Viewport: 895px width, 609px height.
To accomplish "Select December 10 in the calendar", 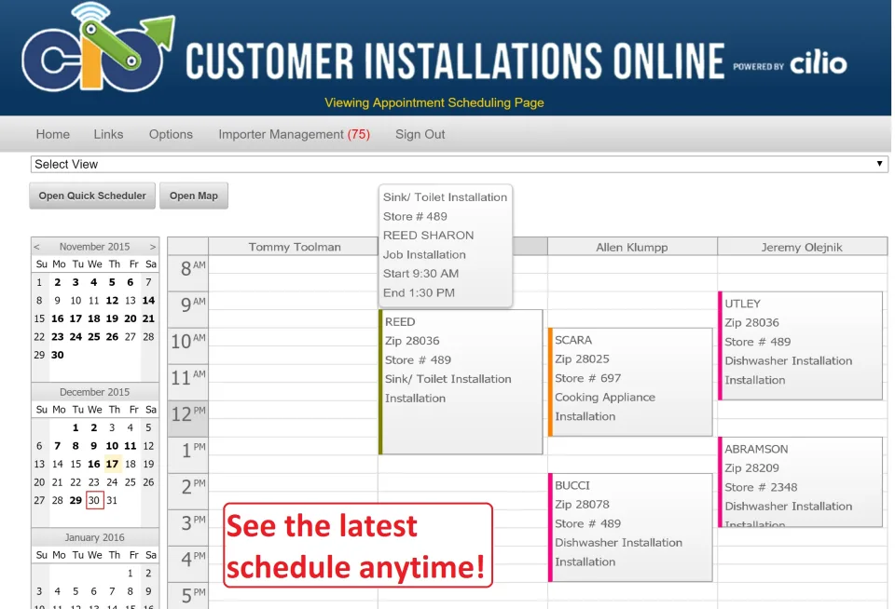I will [x=112, y=445].
